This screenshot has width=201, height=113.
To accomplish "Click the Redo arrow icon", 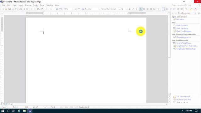I will 51,9.
